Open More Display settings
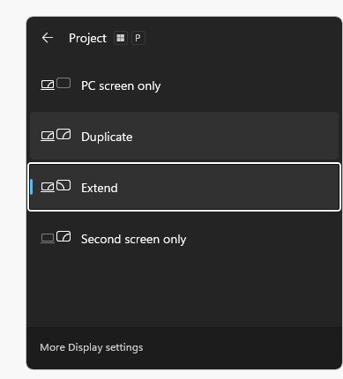The image size is (343, 379). coord(92,347)
